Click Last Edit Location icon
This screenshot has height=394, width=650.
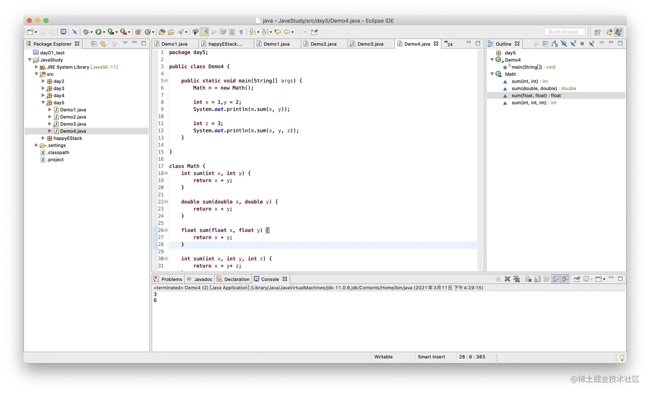(278, 32)
